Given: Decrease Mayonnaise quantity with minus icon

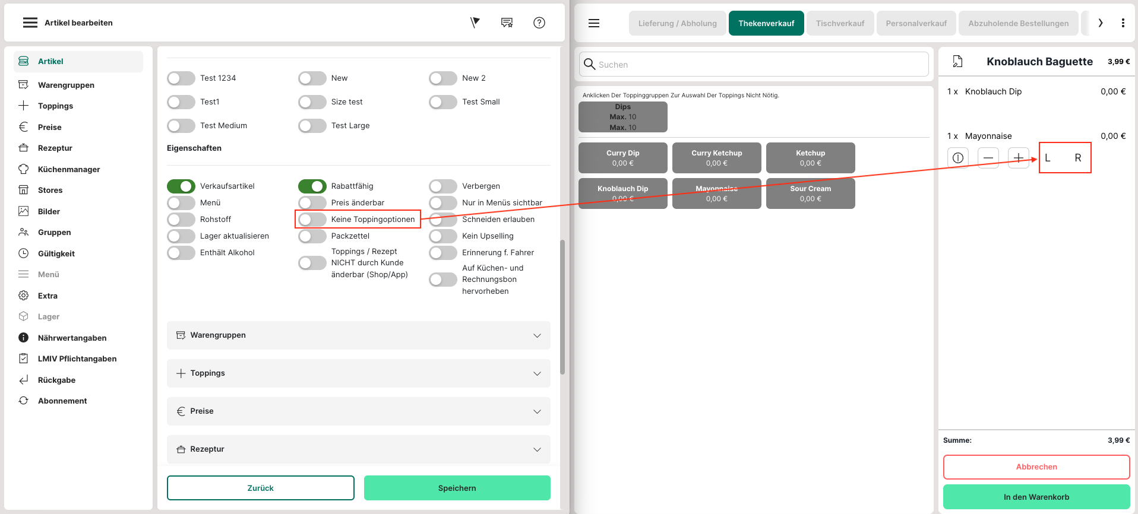Looking at the screenshot, I should (x=988, y=158).
